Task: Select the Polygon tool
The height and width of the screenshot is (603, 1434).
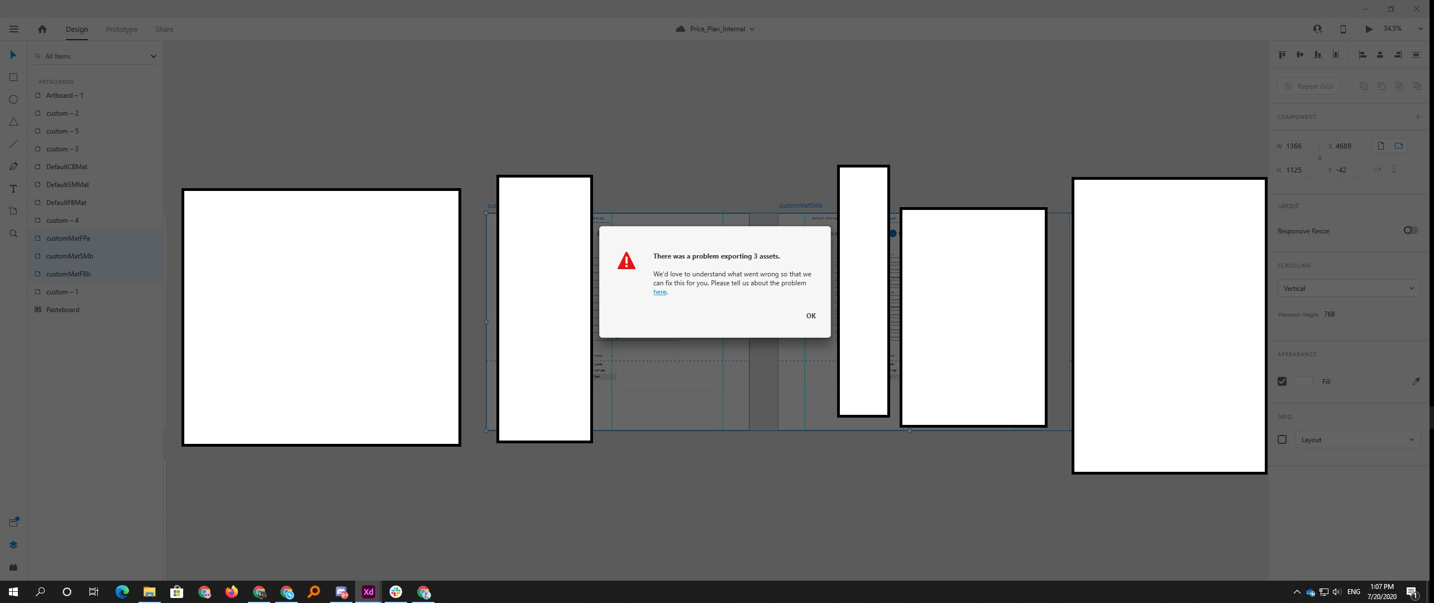Action: [x=13, y=122]
